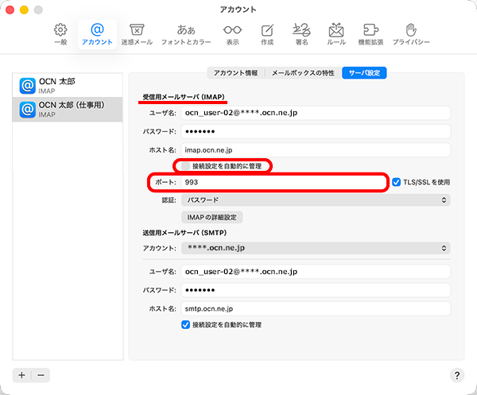Enable IMAP automatic connection settings checkbox

pyautogui.click(x=186, y=166)
